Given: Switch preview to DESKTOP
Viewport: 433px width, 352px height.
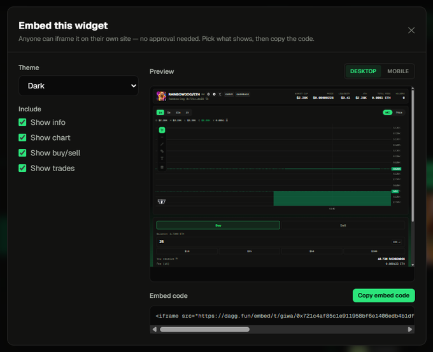Looking at the screenshot, I should click(x=363, y=71).
